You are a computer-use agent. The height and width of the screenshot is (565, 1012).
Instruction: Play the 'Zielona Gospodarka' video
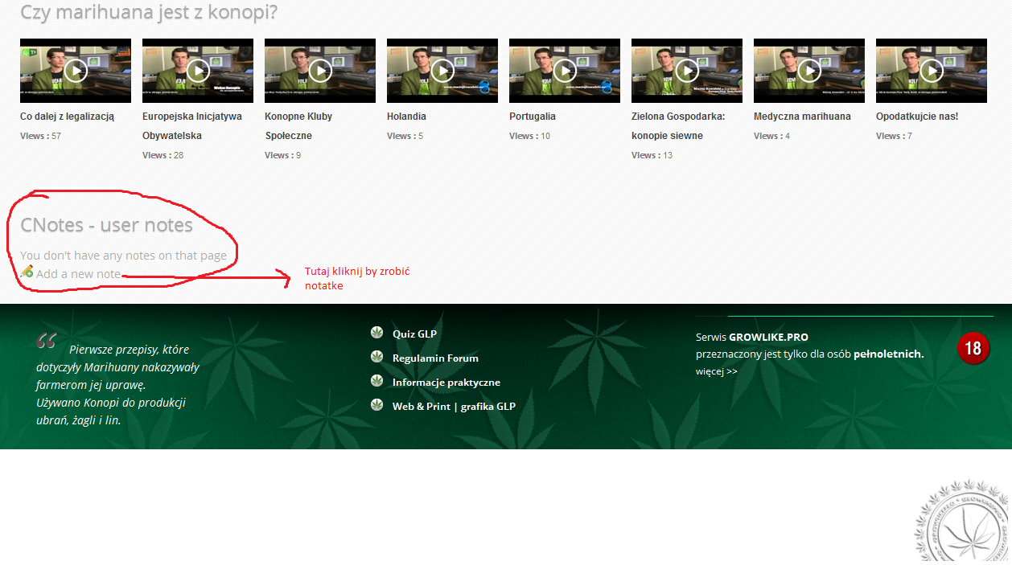tap(687, 71)
